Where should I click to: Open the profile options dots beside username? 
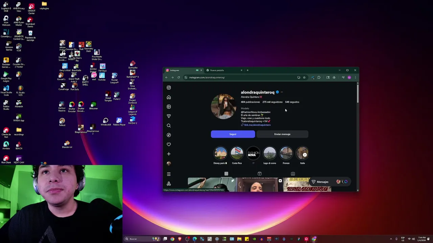(x=282, y=92)
